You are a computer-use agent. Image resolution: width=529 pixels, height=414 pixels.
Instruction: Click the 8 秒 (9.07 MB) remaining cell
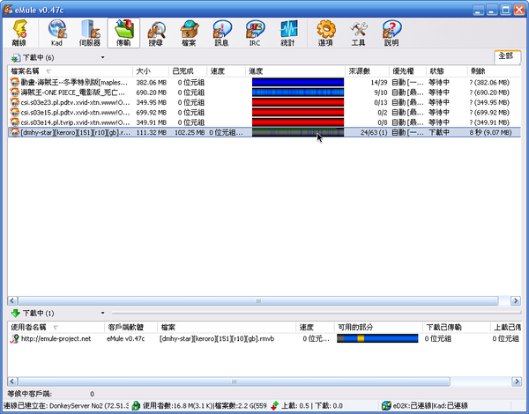point(490,132)
